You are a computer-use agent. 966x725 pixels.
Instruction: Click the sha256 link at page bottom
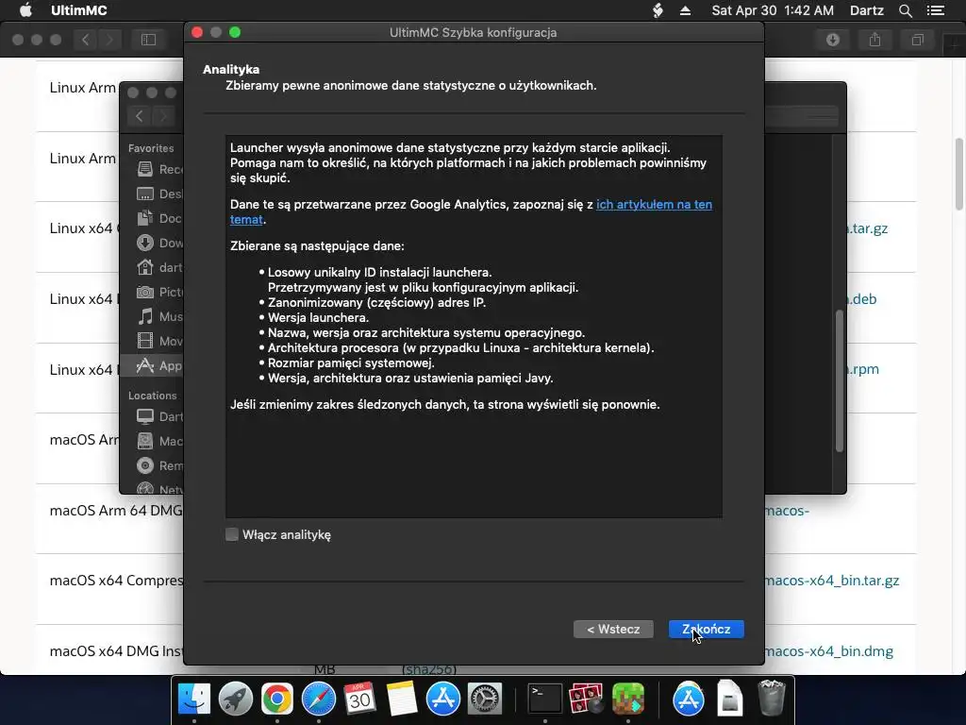tap(429, 669)
